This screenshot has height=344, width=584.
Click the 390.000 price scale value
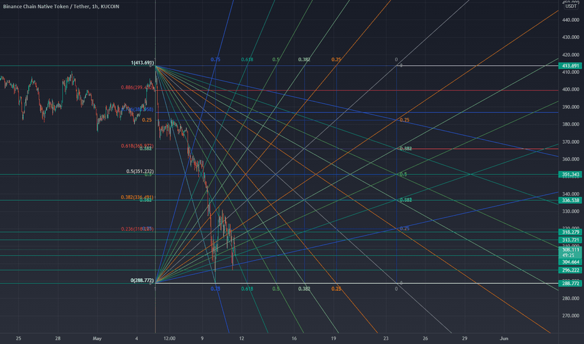tap(570, 107)
